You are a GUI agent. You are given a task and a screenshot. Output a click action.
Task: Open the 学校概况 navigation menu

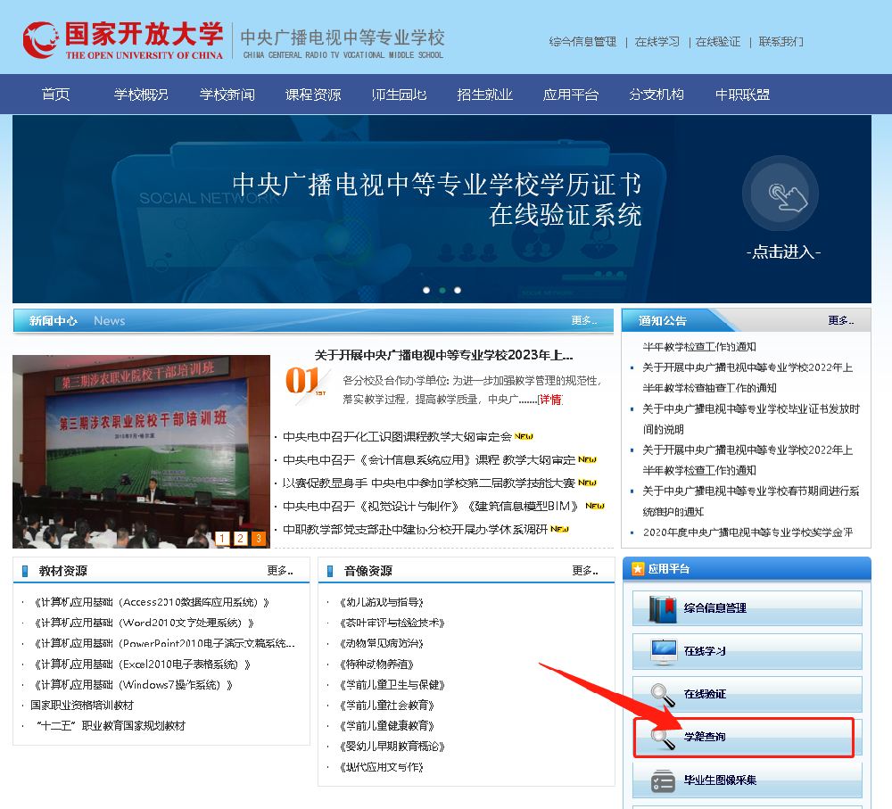pos(141,95)
